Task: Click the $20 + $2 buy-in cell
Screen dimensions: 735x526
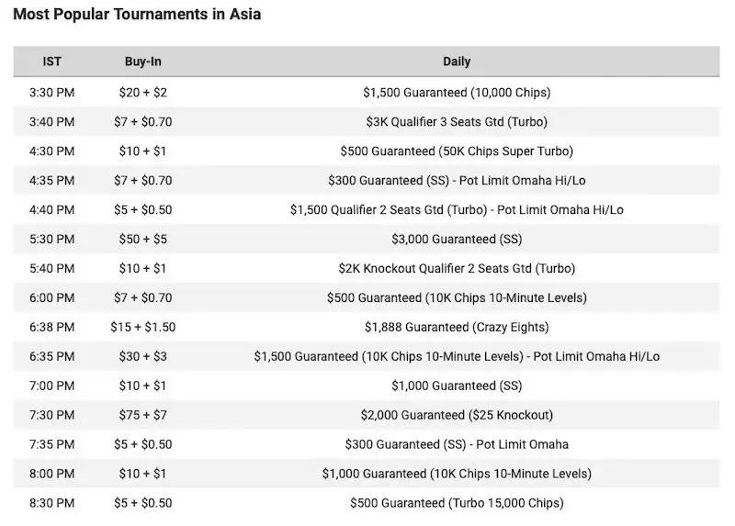Action: click(145, 93)
